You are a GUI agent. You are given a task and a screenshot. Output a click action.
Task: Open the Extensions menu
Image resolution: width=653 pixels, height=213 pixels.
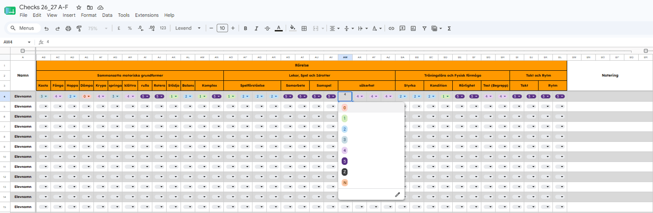tap(147, 15)
